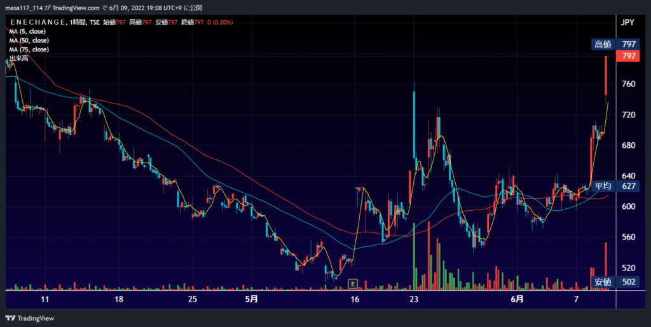651x327 pixels.
Task: Click date 25 on time axis
Action: coord(192,299)
